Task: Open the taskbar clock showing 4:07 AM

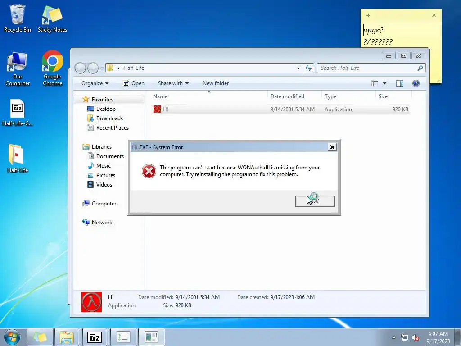Action: click(x=438, y=337)
